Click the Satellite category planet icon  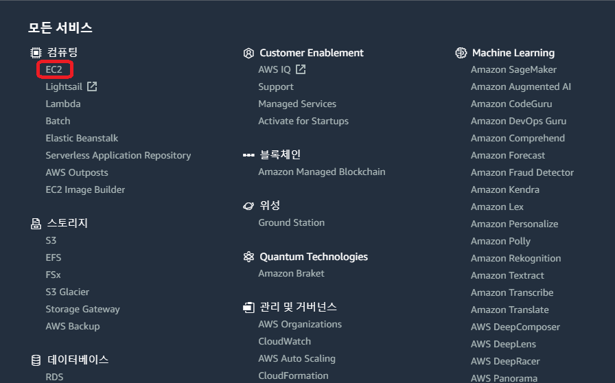pyautogui.click(x=248, y=205)
